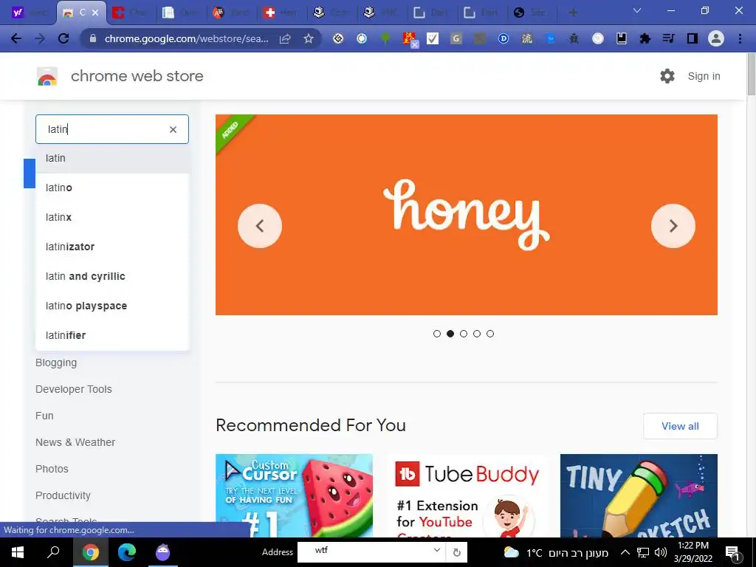The width and height of the screenshot is (756, 567).
Task: Advance to the next carousel banner
Action: tap(673, 226)
